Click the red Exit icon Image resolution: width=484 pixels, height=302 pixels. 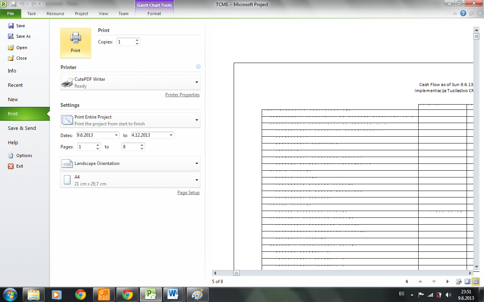[x=11, y=166]
